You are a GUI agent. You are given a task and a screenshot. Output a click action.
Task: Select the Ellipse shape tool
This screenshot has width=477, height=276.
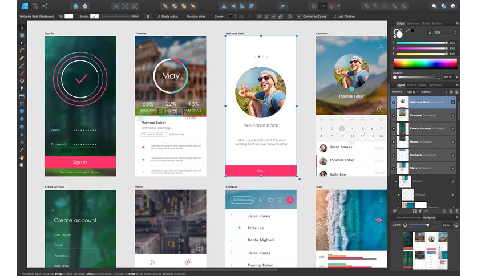click(22, 119)
